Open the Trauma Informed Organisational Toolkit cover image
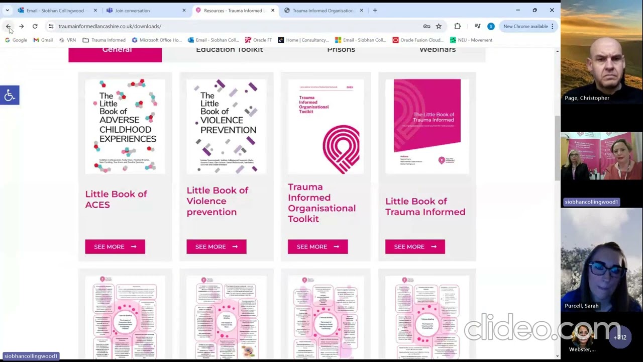 click(326, 126)
